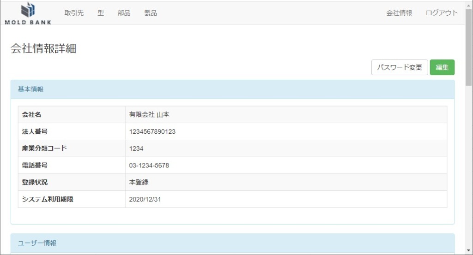The image size is (473, 255).
Task: Open the 部品 navigation item
Action: [124, 13]
